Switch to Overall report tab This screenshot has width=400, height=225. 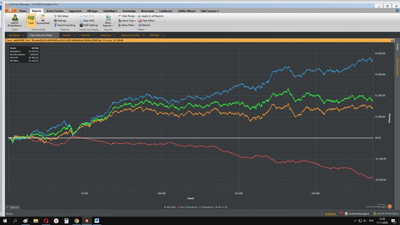[x=67, y=35]
